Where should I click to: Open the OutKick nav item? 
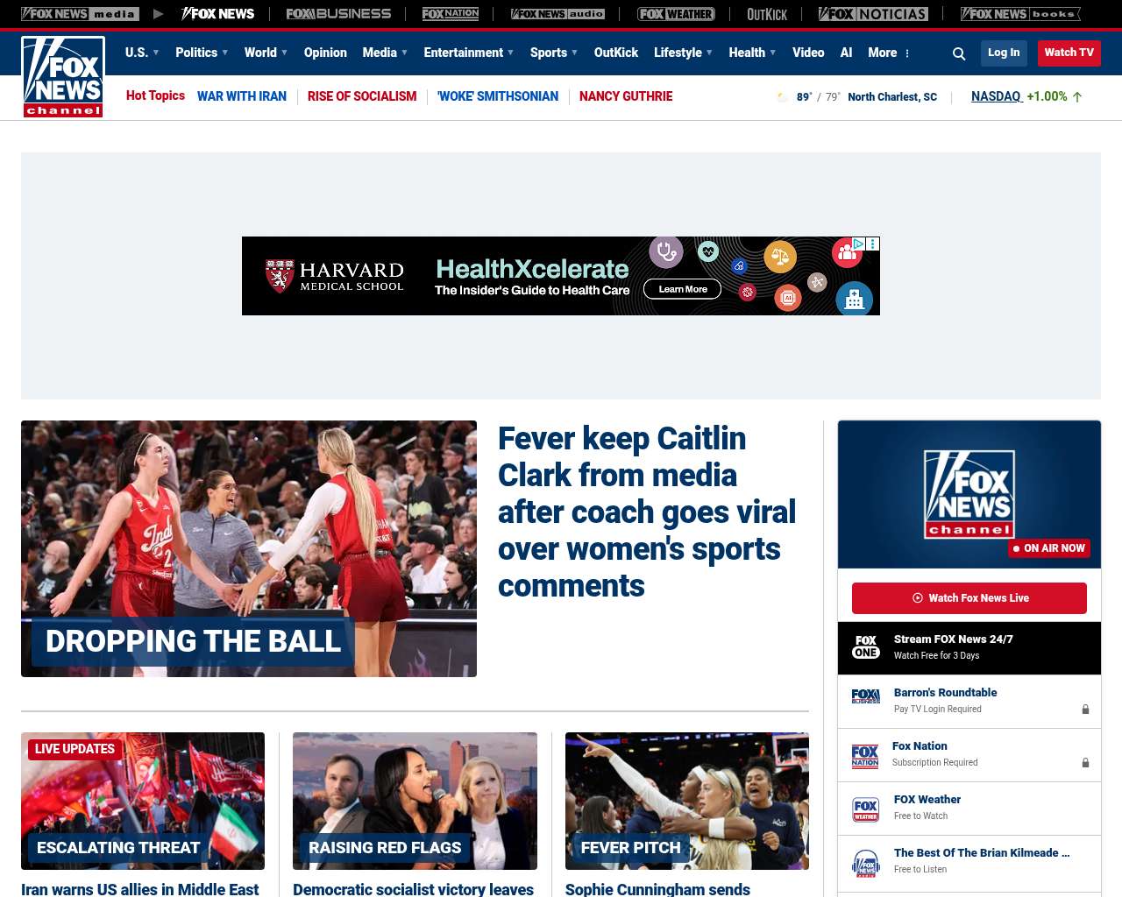click(x=616, y=53)
